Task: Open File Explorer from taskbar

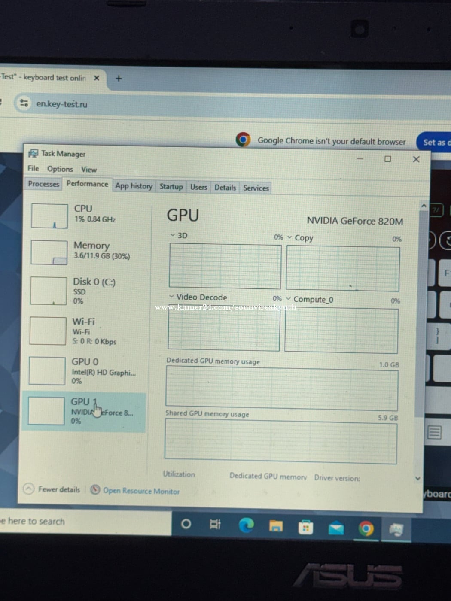Action: point(276,526)
